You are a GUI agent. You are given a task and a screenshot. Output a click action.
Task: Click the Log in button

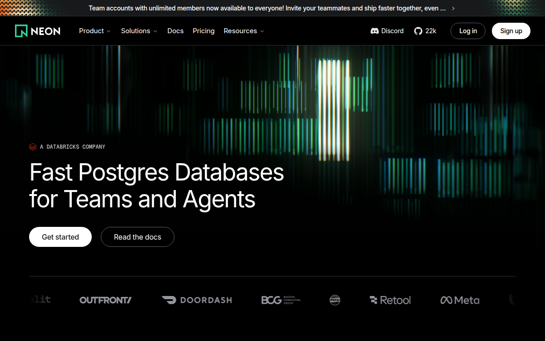[468, 31]
